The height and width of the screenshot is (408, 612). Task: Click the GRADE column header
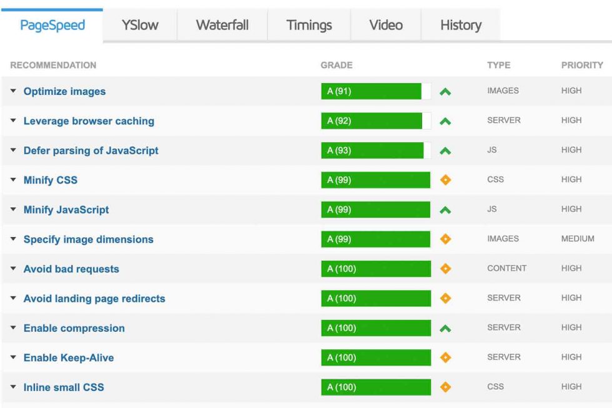tap(337, 65)
